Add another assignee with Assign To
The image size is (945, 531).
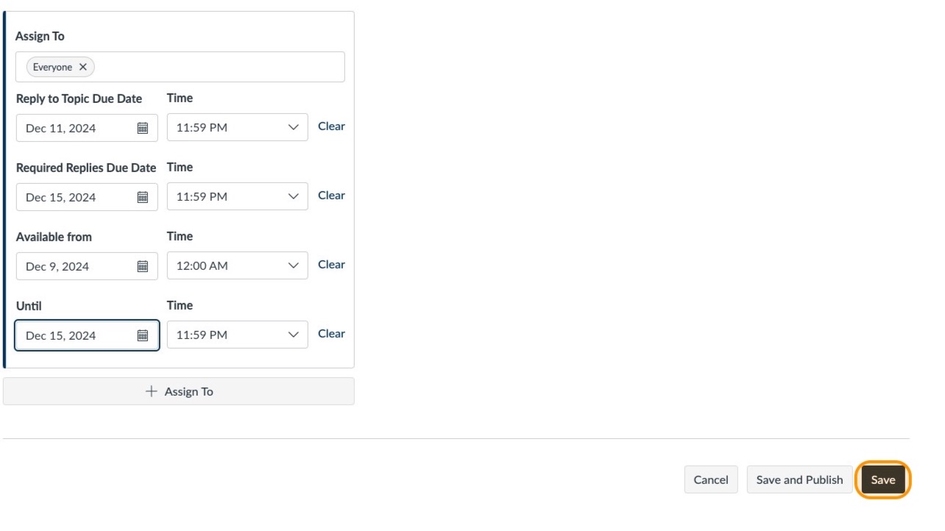178,391
